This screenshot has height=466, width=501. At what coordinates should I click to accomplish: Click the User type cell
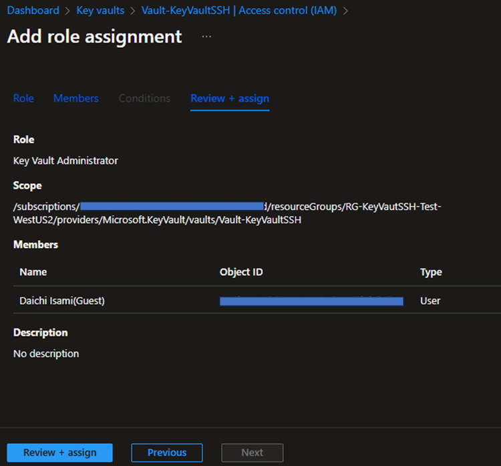click(x=430, y=301)
